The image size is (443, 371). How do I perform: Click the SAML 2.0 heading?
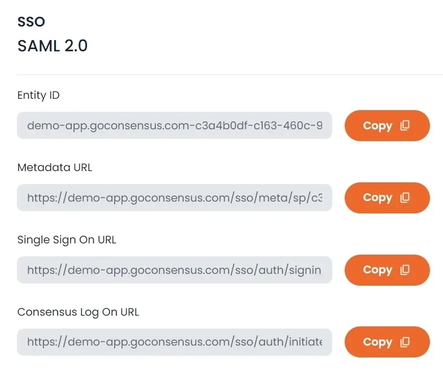53,46
